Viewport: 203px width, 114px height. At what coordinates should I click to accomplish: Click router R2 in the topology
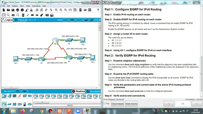click(56, 40)
